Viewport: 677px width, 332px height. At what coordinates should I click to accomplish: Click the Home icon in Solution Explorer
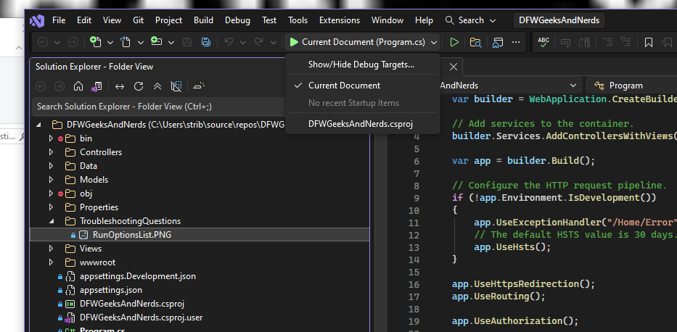(78, 87)
